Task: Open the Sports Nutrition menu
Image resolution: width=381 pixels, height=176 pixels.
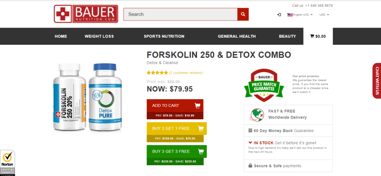Action: pyautogui.click(x=164, y=36)
